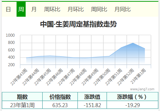Click y-axis value 200
The width and height of the screenshot is (160, 111).
click(11, 65)
